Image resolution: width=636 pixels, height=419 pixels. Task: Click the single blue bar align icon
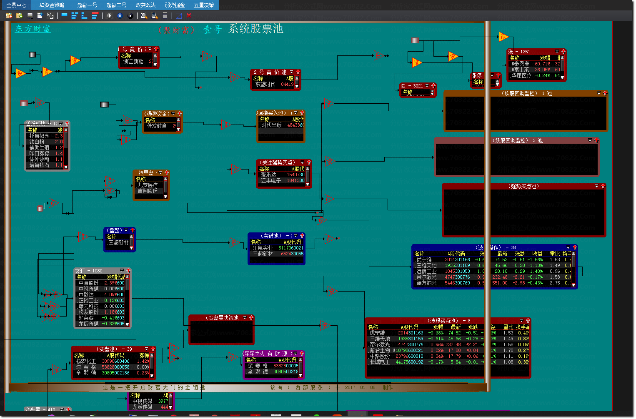[64, 15]
